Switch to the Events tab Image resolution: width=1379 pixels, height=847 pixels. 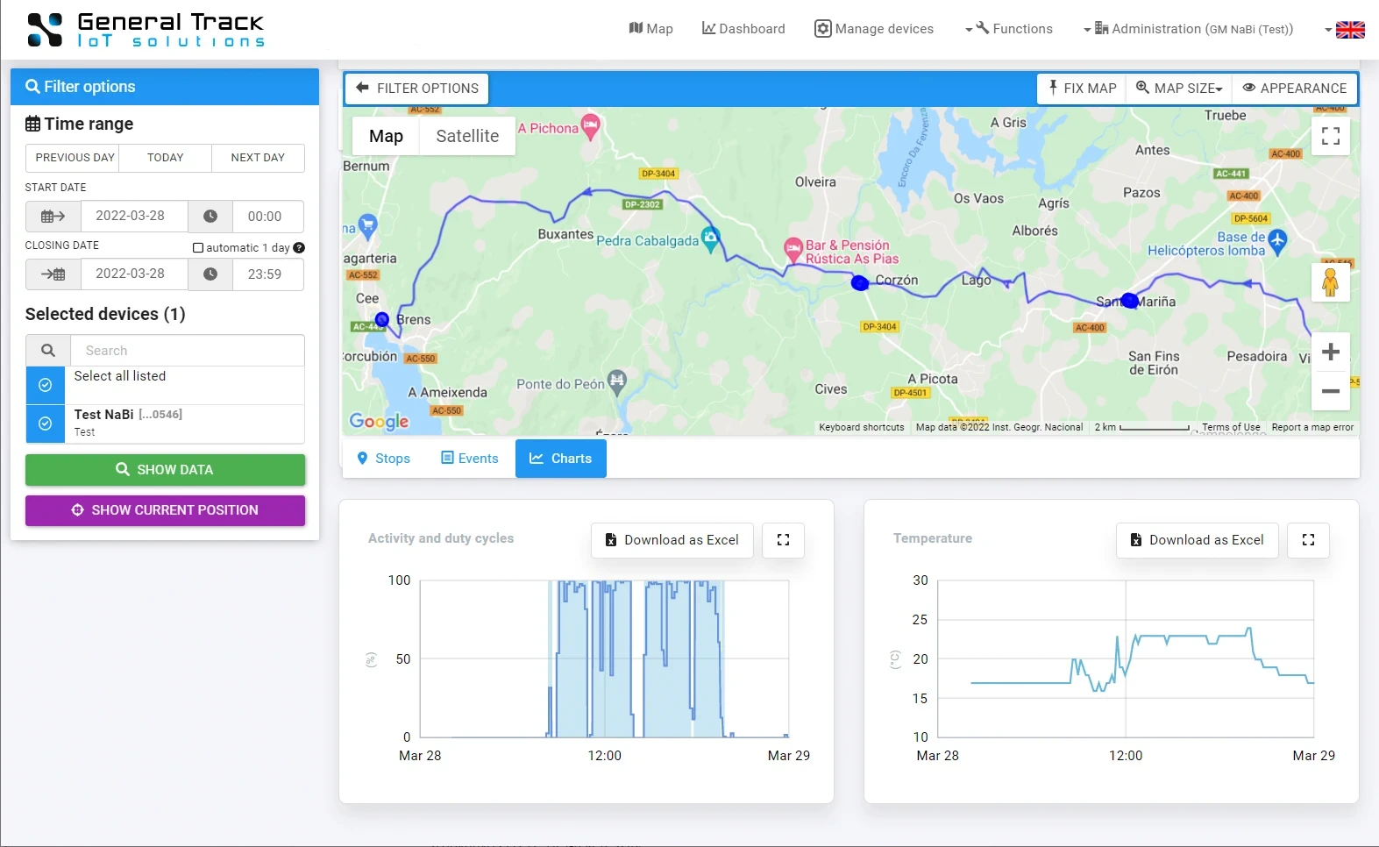tap(469, 459)
